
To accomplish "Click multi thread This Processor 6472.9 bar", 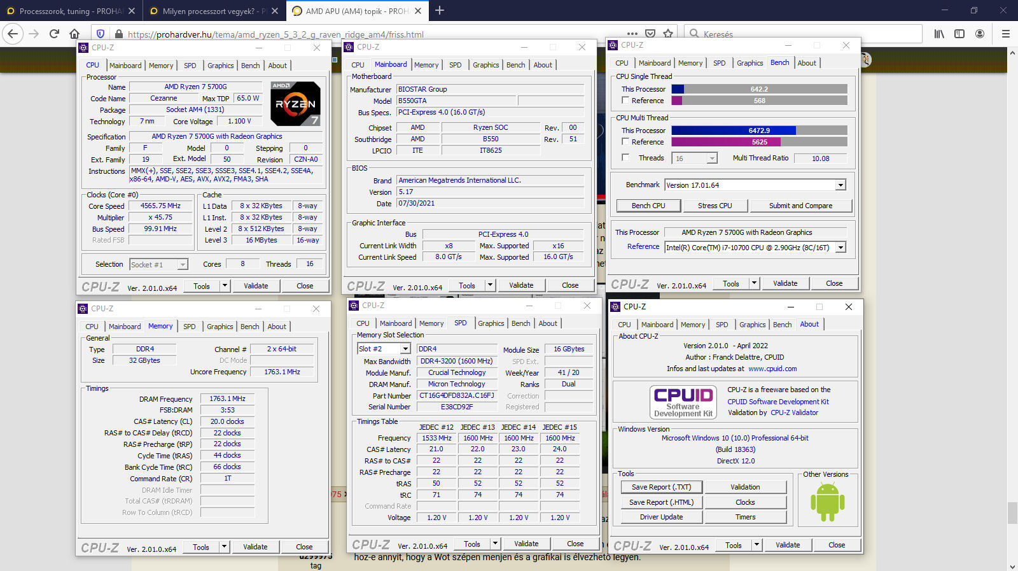I will [759, 130].
